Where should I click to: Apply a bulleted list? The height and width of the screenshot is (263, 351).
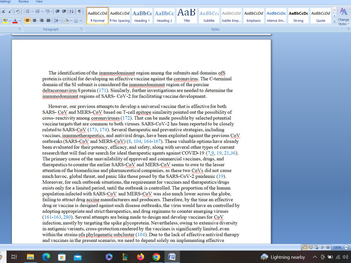coord(27,12)
